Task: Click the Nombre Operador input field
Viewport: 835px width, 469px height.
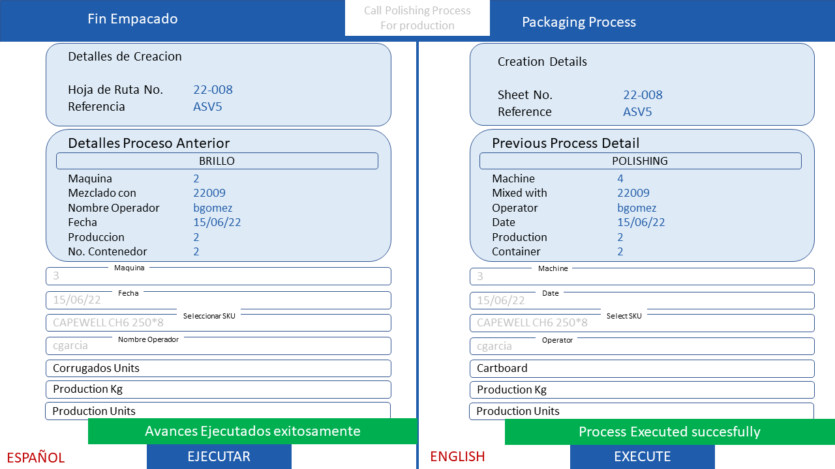Action: tap(218, 346)
